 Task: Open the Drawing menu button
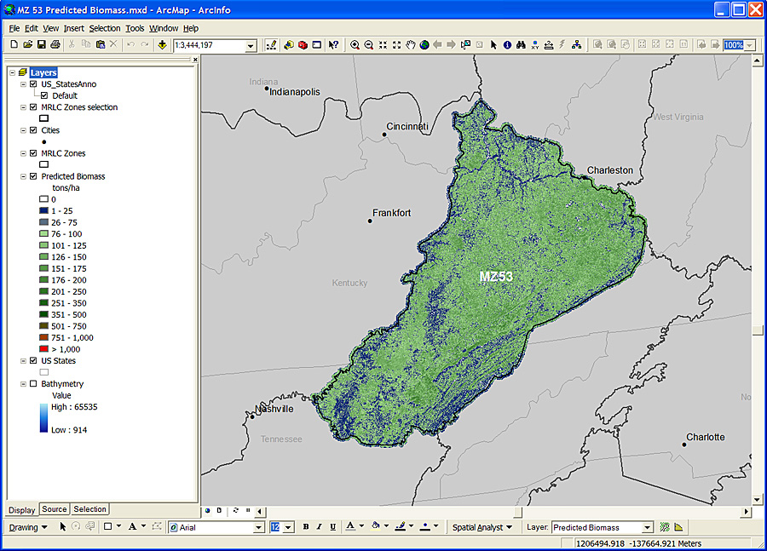28,527
